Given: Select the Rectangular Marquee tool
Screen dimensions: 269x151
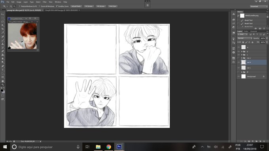Looking at the screenshot, I should [3, 18].
